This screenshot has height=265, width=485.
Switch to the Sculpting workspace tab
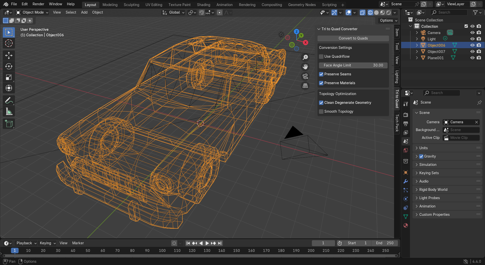pyautogui.click(x=131, y=5)
